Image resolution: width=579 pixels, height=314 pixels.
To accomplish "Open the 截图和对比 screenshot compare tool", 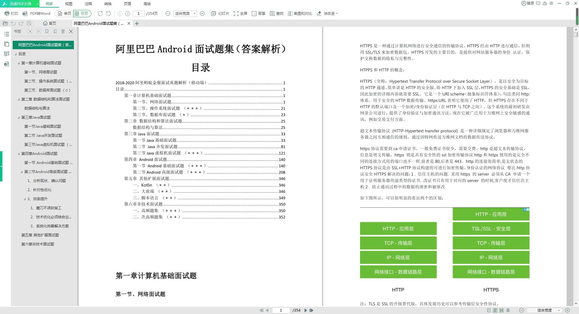I will coord(300,14).
